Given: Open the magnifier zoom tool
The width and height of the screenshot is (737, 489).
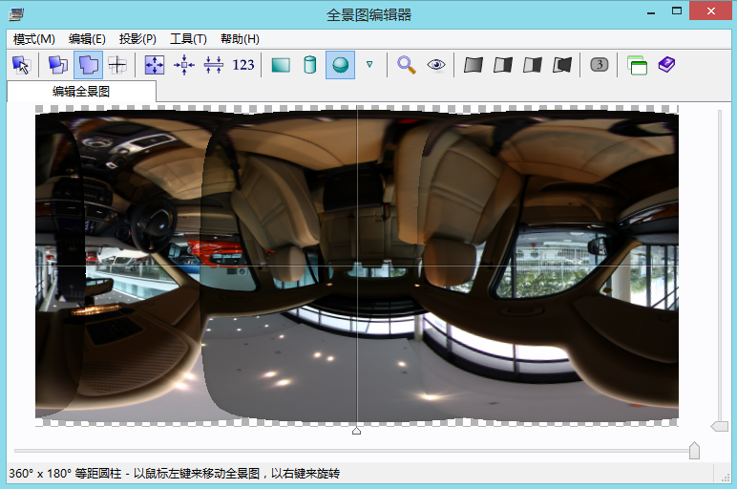Looking at the screenshot, I should (407, 65).
